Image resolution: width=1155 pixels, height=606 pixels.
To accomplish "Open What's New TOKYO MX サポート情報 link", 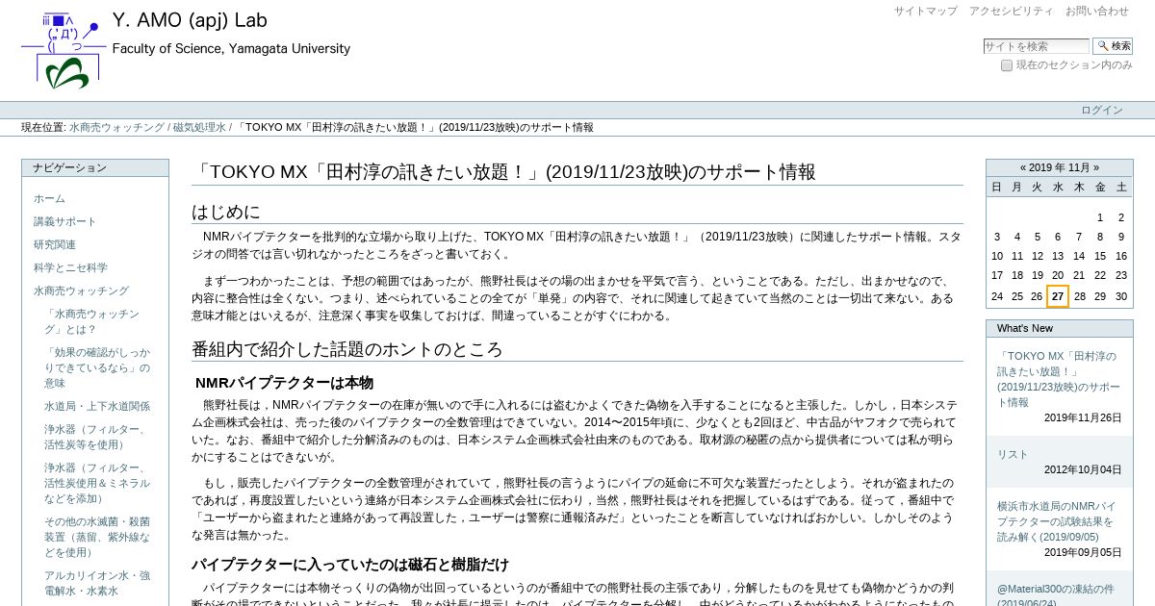I will coord(1058,379).
